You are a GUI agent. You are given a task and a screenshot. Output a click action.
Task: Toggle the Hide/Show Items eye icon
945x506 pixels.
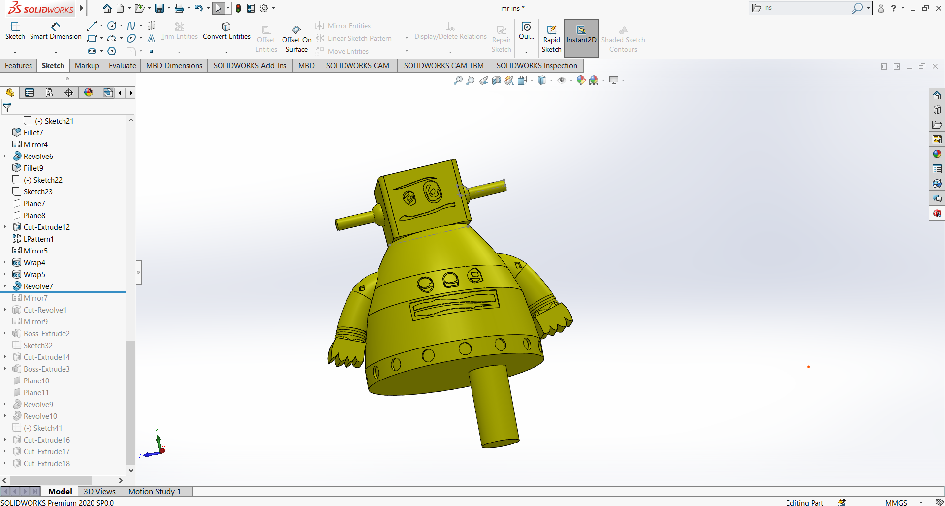point(562,80)
